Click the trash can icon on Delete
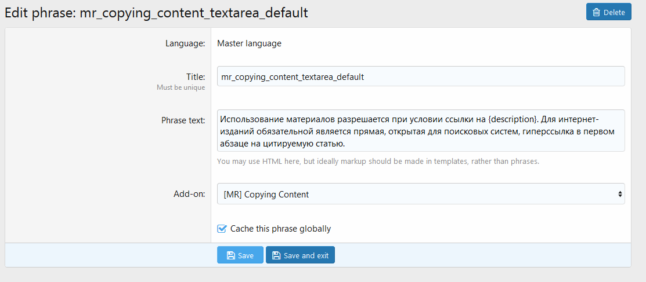The image size is (646, 282). pyautogui.click(x=597, y=12)
